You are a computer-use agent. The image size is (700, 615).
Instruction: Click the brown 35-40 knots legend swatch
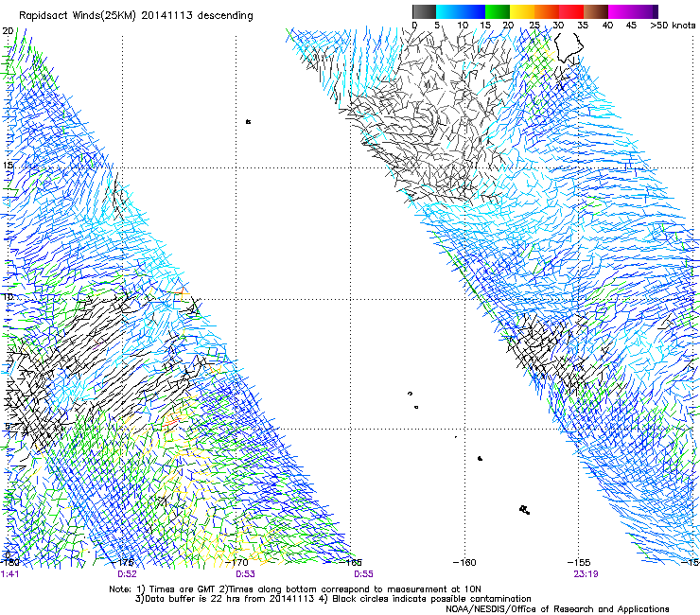tap(596, 11)
